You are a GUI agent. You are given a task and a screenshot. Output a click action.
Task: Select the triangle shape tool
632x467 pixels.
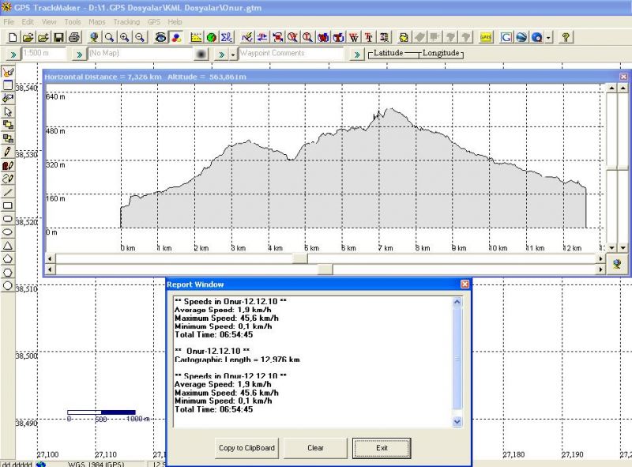pos(8,246)
